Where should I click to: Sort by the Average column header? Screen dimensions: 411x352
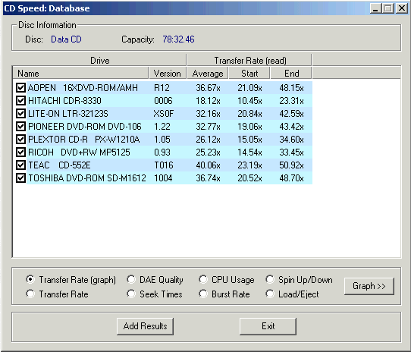pos(208,73)
